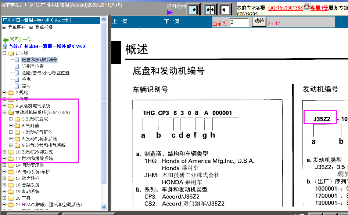The image size is (348, 215).
Task: Click the 1HG CP3 VIN code text
Action: click(187, 113)
